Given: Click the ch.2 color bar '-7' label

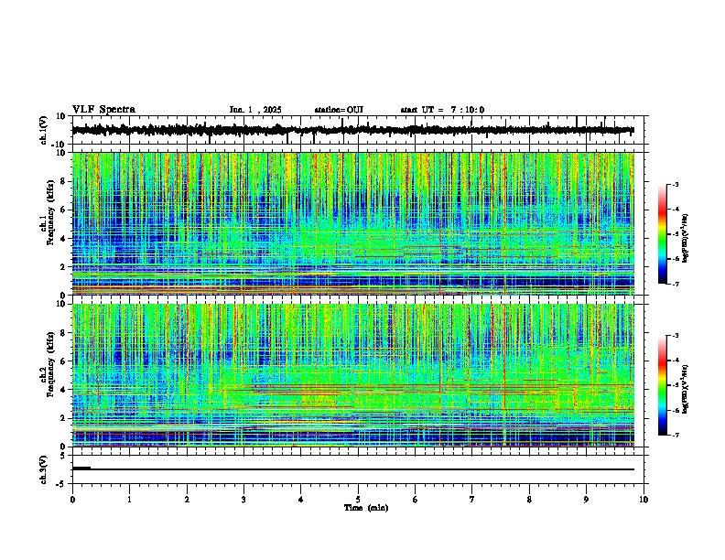Looking at the screenshot, I should [675, 436].
